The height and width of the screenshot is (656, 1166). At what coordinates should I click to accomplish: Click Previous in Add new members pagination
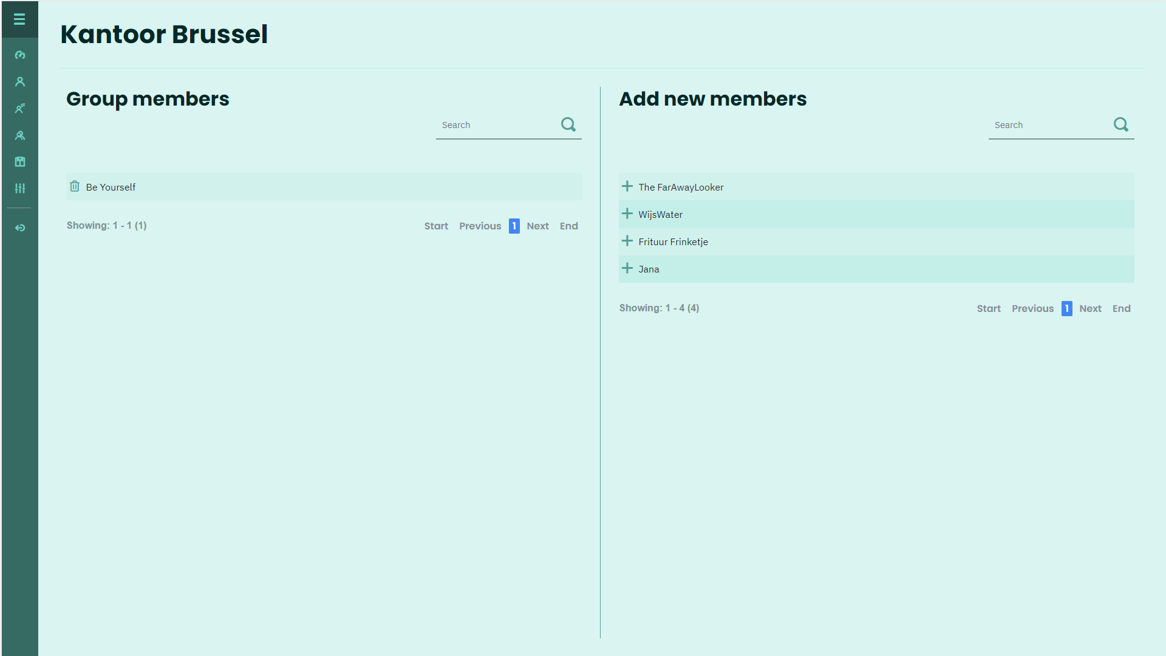tap(1032, 308)
